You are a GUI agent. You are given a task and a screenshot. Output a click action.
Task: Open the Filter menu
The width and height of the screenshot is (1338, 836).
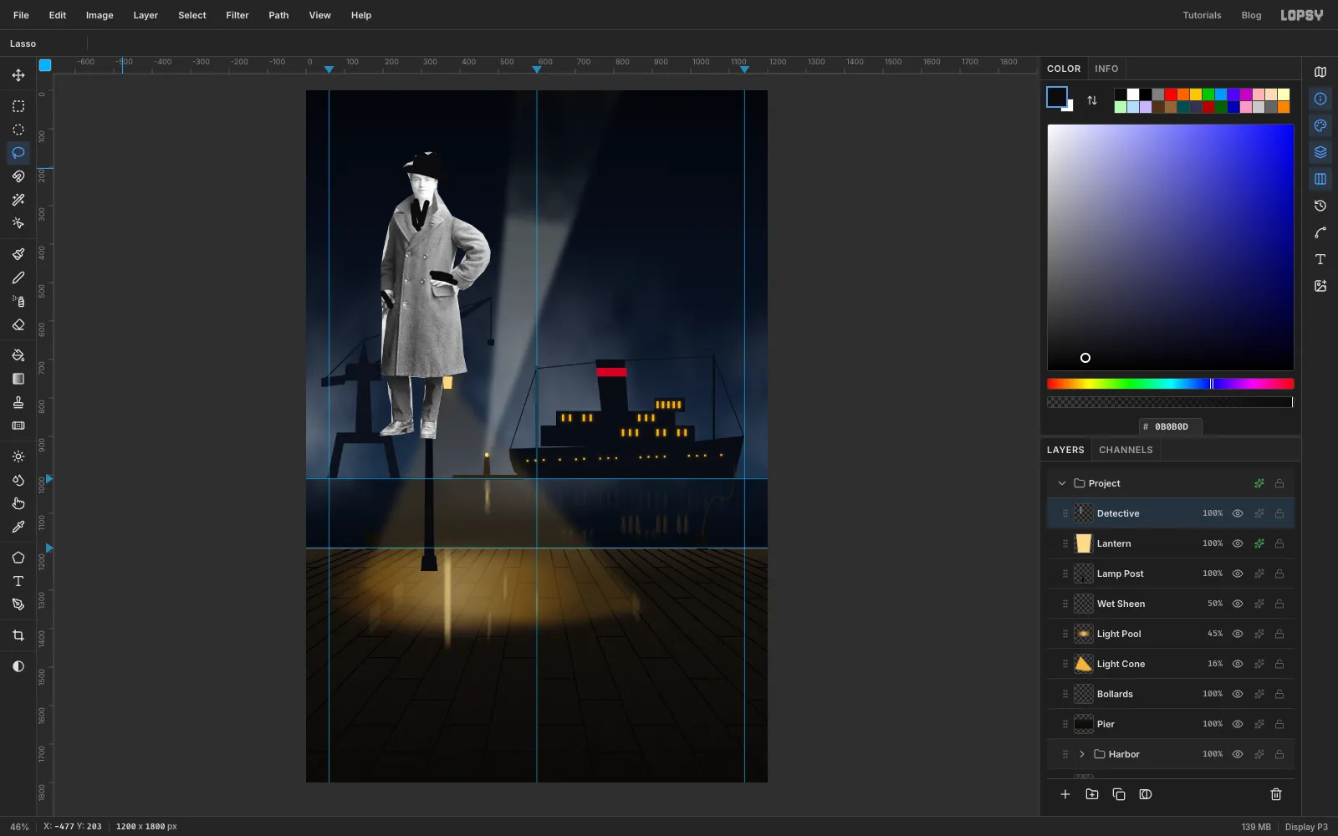(237, 15)
